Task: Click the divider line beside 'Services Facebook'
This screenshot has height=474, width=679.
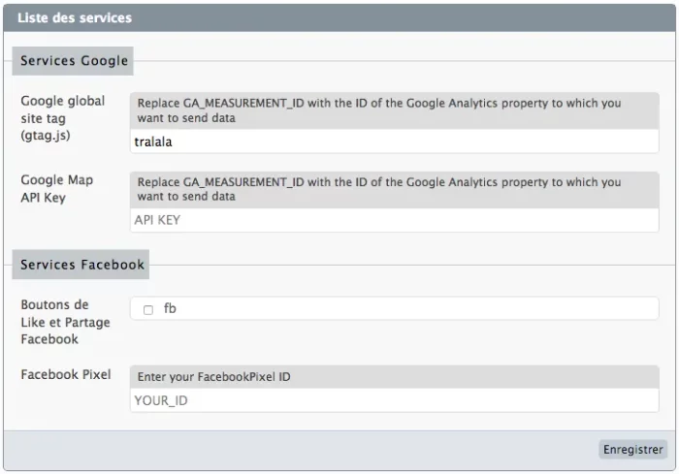Action: [412, 265]
